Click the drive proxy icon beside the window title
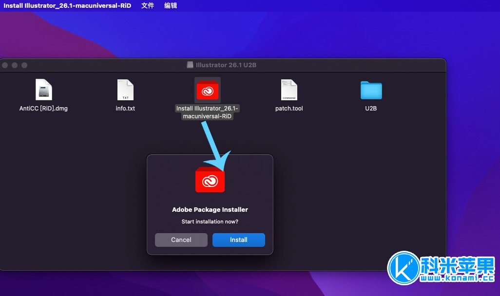Screen dimensions: 500x296 point(190,65)
